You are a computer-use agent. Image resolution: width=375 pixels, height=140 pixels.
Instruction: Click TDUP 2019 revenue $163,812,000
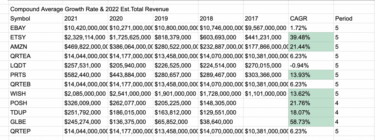176,112
